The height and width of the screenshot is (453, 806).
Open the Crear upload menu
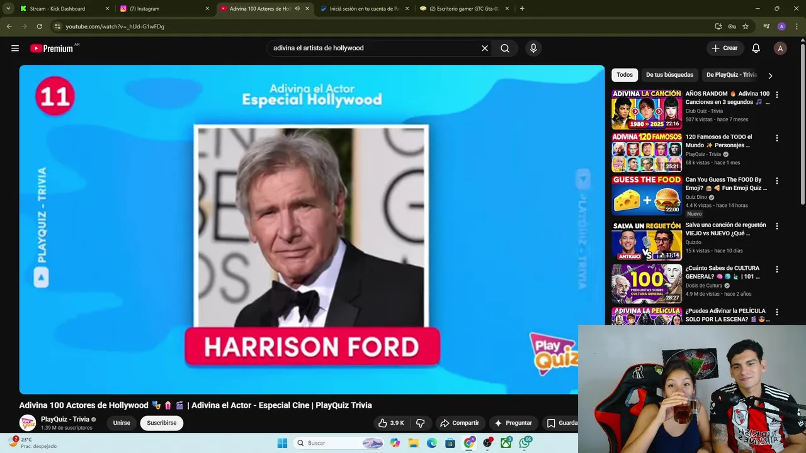pyautogui.click(x=724, y=48)
